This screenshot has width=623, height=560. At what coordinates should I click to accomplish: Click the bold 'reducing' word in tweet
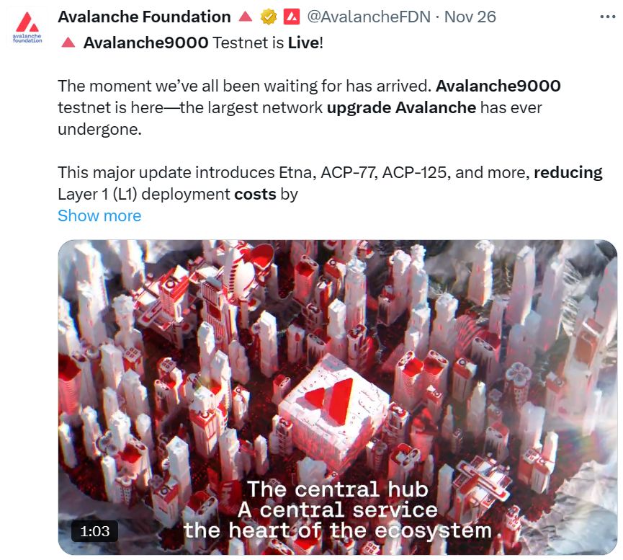coord(568,173)
